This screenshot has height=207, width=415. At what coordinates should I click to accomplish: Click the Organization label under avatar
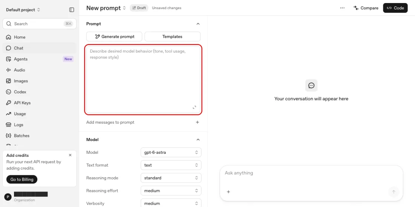point(25,200)
